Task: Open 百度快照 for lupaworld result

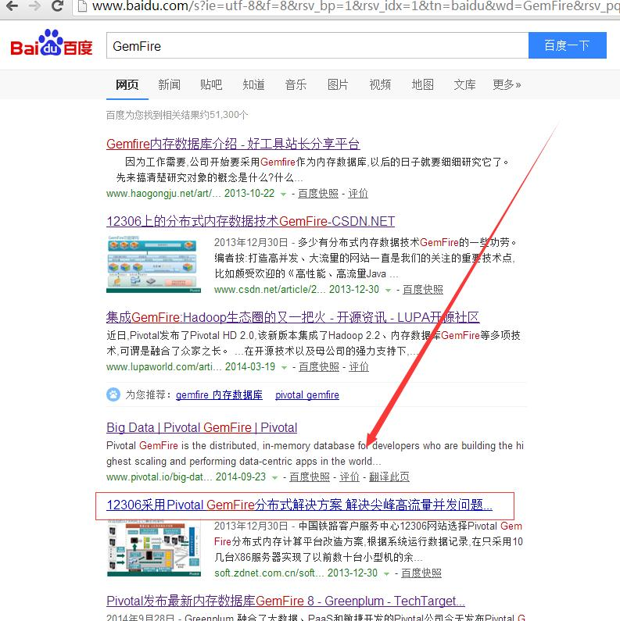Action: pos(319,366)
